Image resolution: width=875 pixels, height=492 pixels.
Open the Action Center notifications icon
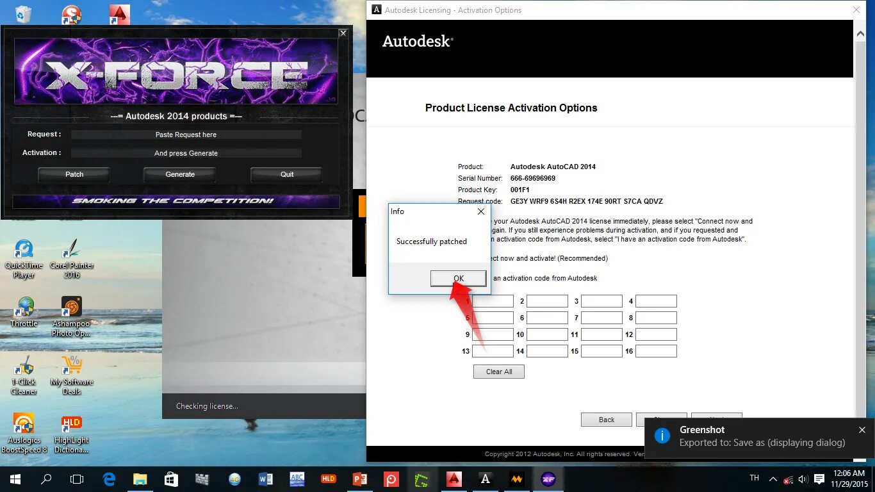[818, 479]
